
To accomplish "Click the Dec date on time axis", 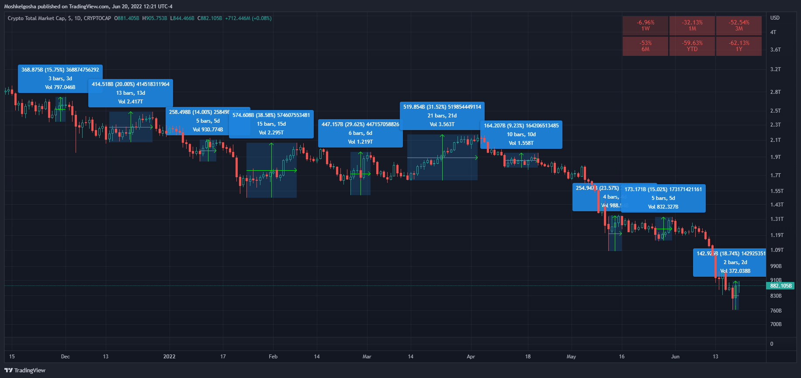I will coord(65,357).
